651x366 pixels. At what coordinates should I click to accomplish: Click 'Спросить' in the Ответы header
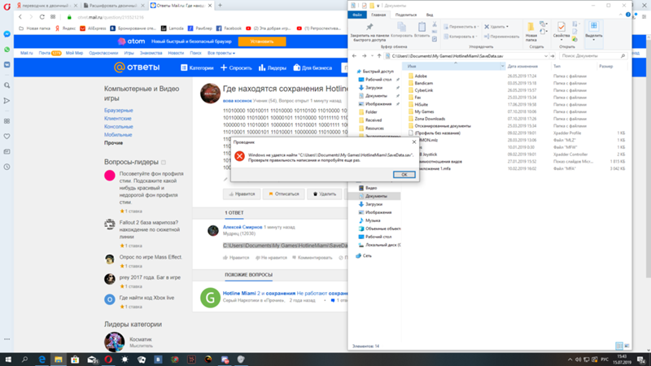coord(236,68)
